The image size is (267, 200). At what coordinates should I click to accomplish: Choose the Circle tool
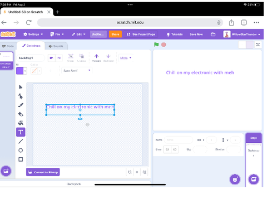click(x=21, y=151)
